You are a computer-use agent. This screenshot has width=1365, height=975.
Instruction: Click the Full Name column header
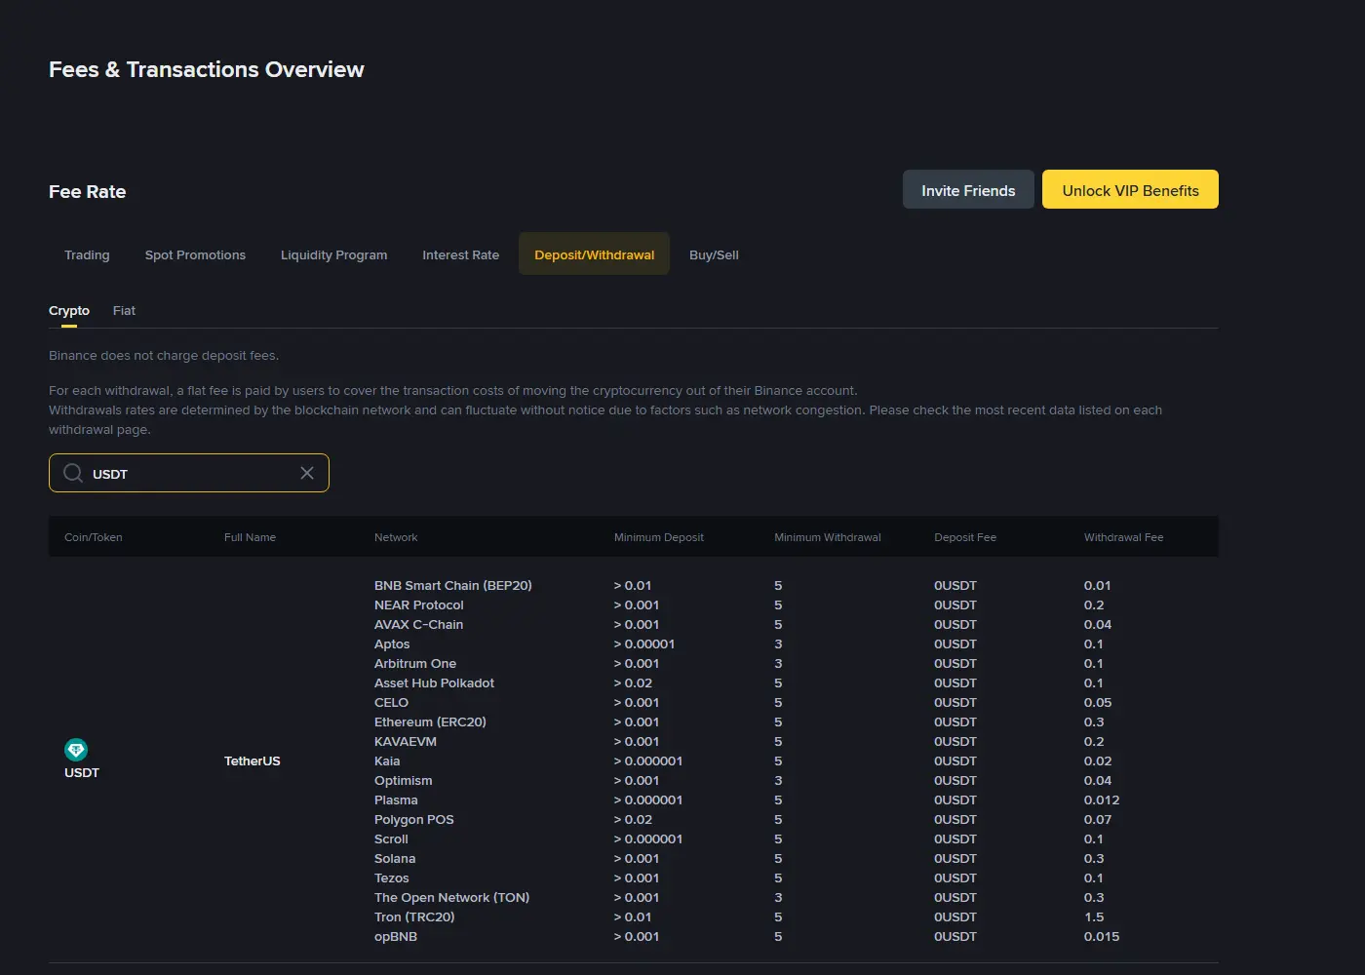point(250,537)
